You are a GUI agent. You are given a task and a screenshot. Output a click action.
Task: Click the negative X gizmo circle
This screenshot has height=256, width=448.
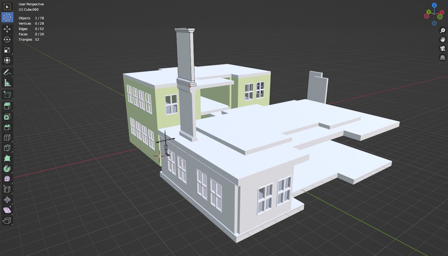427,16
